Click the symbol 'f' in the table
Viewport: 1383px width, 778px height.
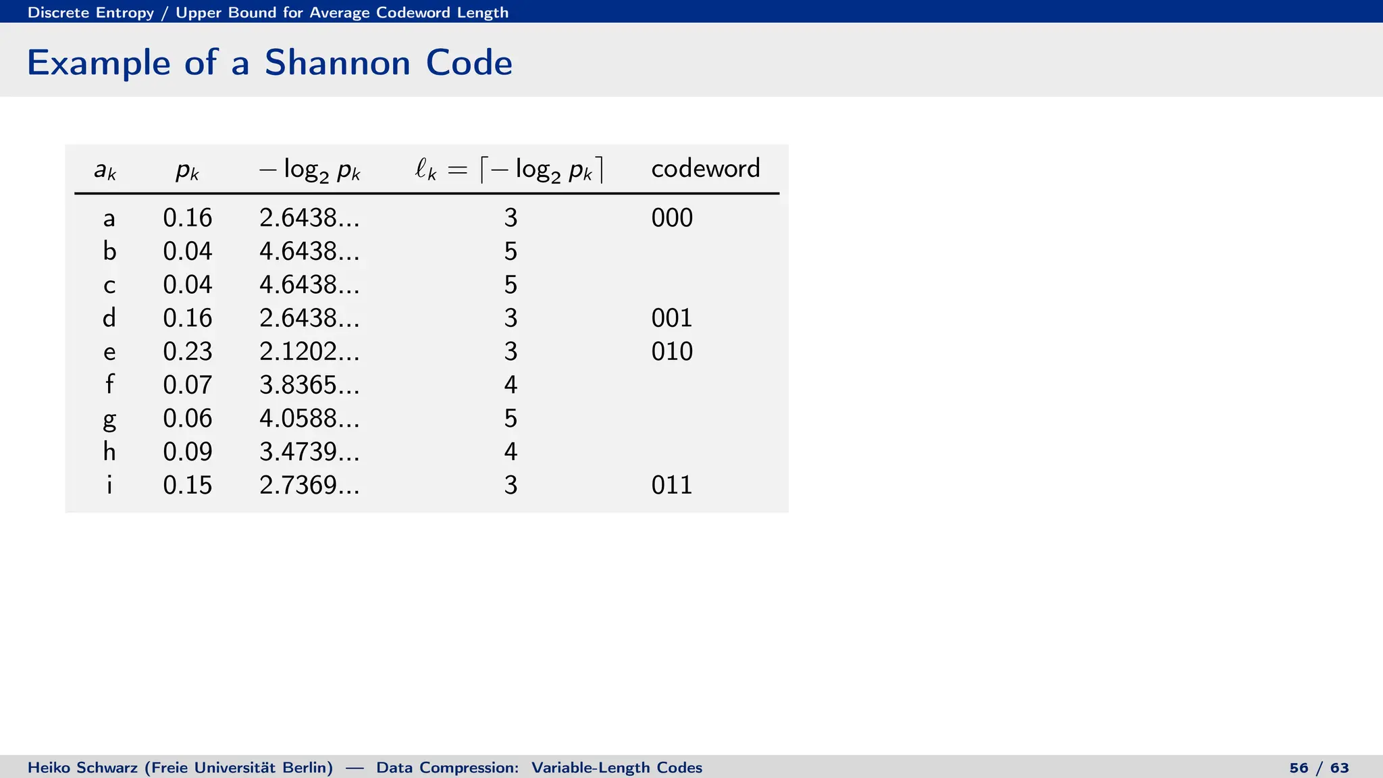coord(109,384)
